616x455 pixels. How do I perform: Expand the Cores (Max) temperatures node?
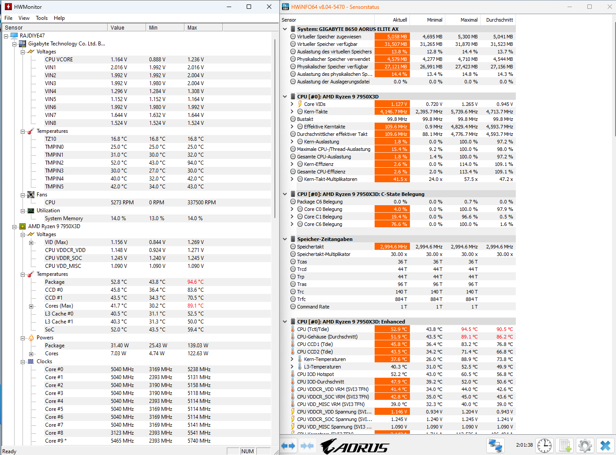click(31, 306)
